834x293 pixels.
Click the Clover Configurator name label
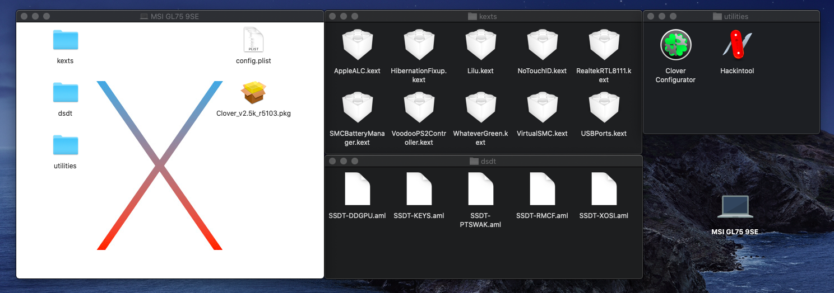(x=675, y=75)
